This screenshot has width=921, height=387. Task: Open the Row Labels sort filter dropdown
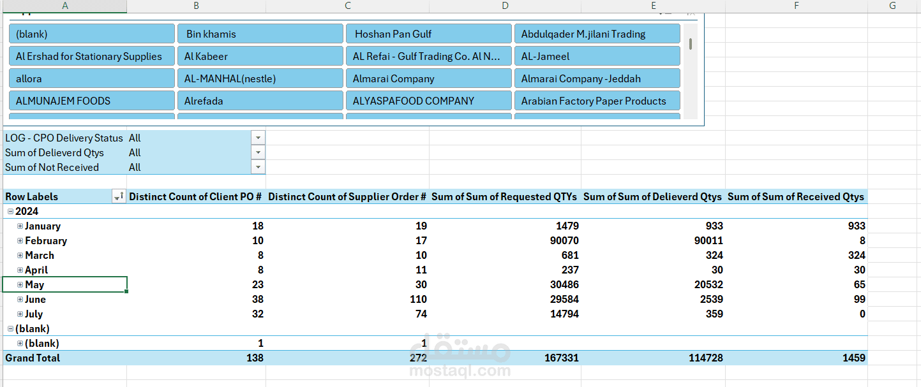pos(119,197)
